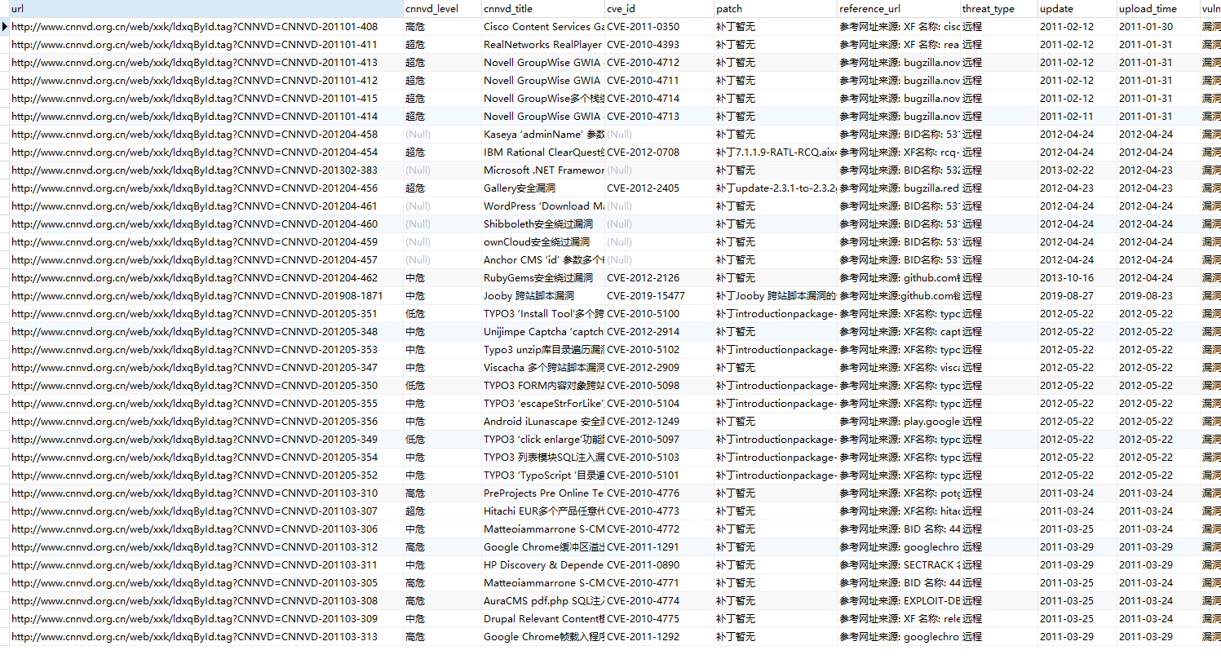Click update date cell 2013-02-22

[x=1077, y=170]
